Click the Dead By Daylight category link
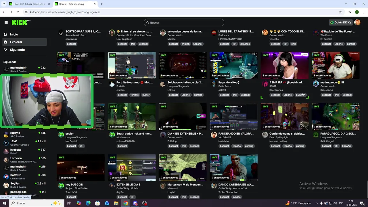 click(279, 137)
